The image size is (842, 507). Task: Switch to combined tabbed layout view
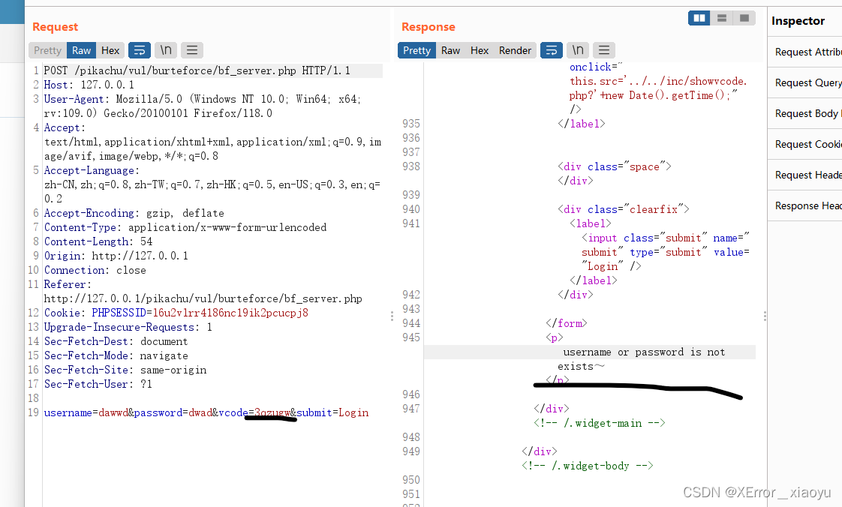(x=744, y=18)
